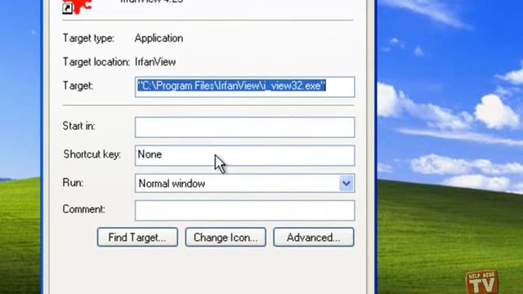Open the Run dropdown showing Normal window

click(245, 183)
